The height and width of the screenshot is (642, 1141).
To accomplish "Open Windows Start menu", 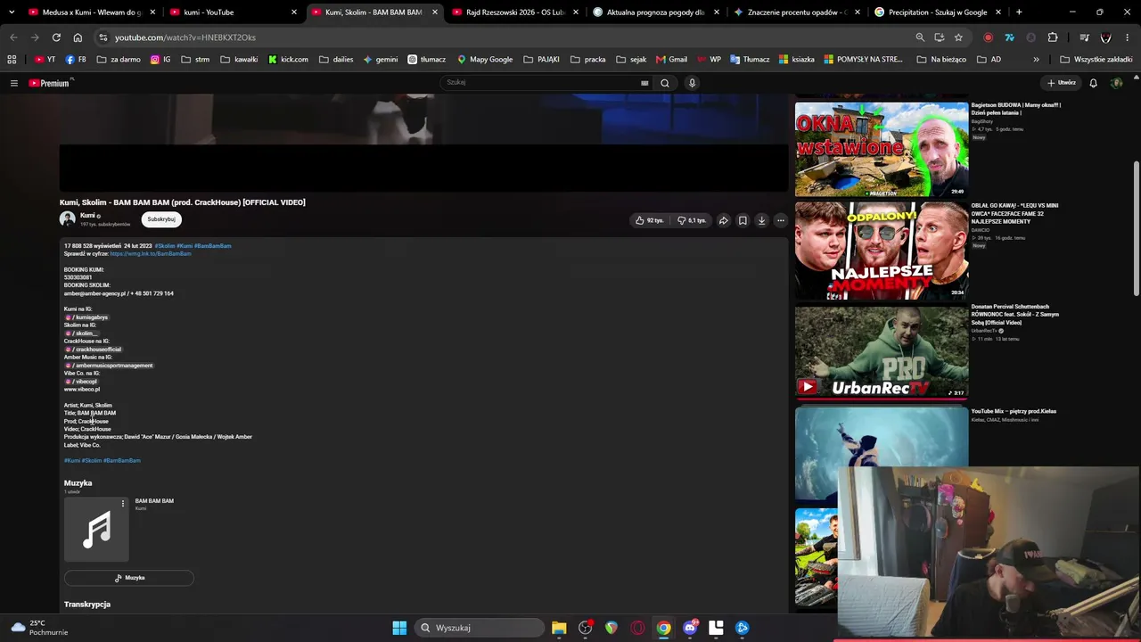I will click(399, 628).
